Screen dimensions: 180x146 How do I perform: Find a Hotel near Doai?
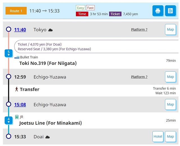click(x=158, y=136)
